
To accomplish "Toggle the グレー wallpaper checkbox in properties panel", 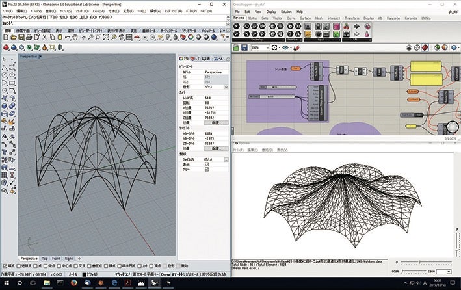I will [207, 170].
